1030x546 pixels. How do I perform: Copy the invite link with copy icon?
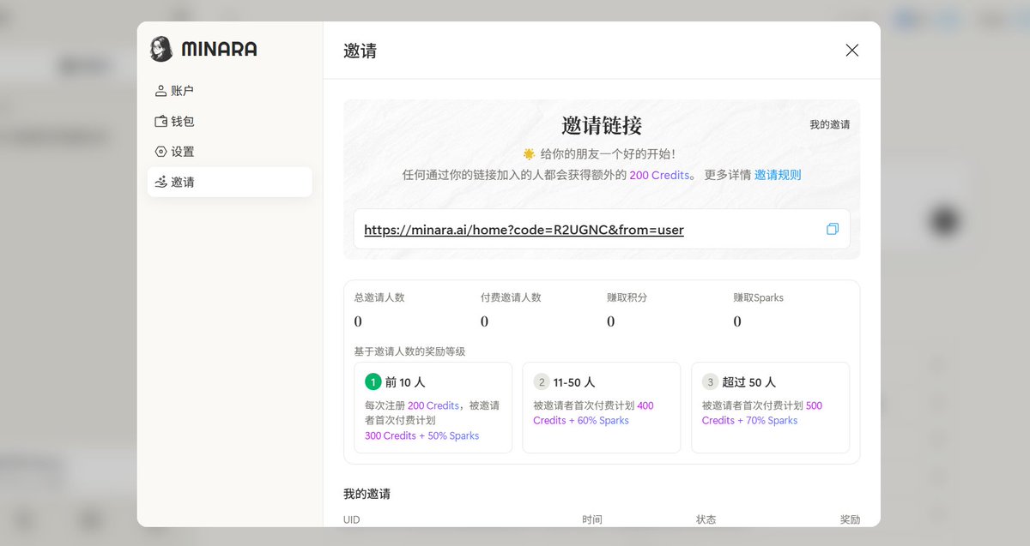click(x=832, y=229)
